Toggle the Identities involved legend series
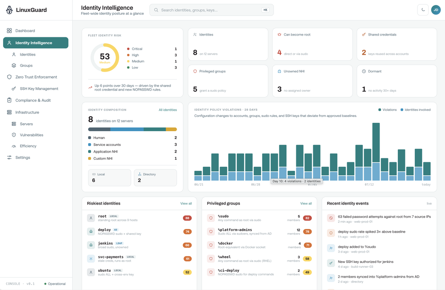 pyautogui.click(x=416, y=110)
